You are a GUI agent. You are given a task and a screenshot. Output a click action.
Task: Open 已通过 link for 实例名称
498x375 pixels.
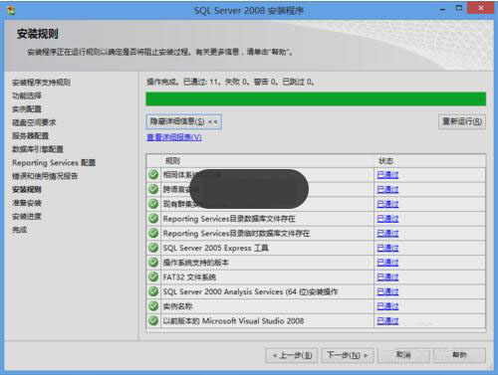coord(387,306)
